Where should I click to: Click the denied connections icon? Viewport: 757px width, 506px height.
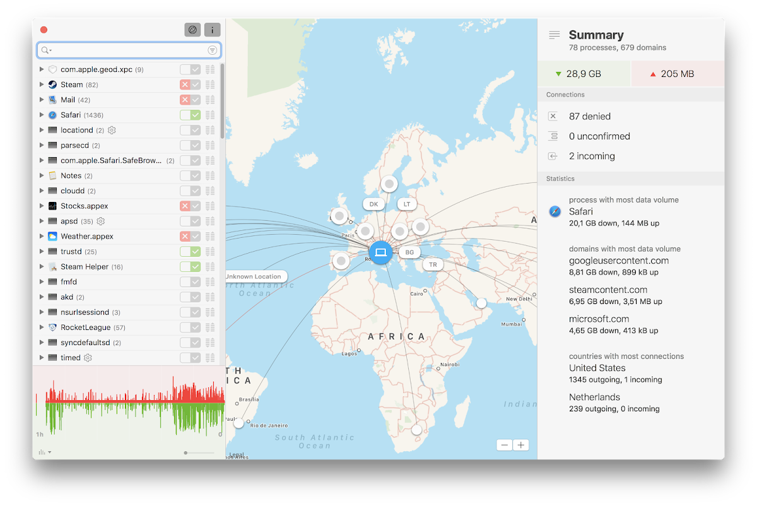coord(553,116)
